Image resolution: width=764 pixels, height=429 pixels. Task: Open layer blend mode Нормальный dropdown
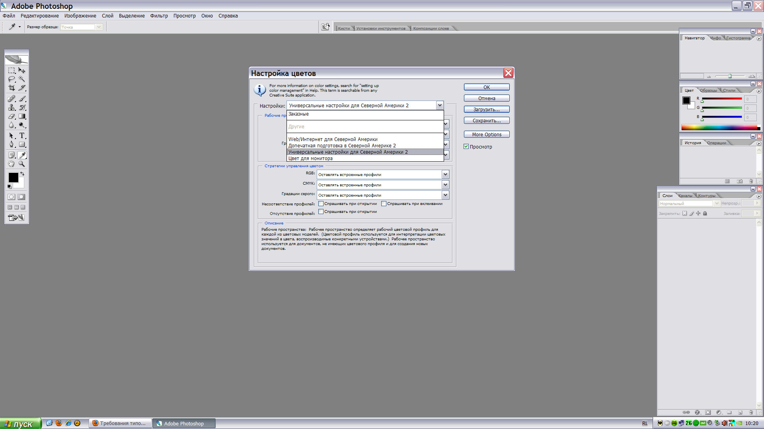pyautogui.click(x=717, y=203)
